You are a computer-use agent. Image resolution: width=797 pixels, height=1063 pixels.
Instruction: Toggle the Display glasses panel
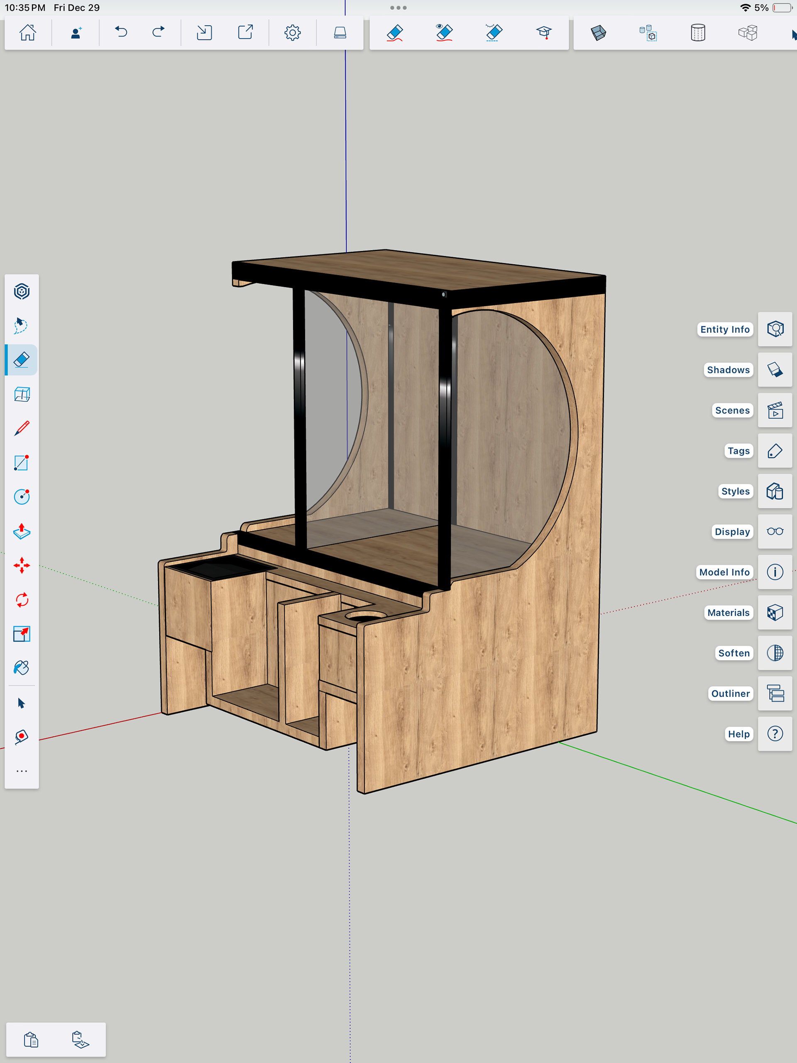(x=775, y=531)
